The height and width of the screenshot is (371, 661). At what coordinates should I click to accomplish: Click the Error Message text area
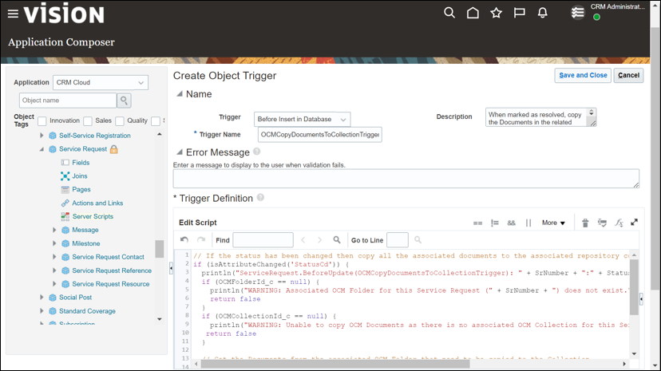(x=406, y=179)
